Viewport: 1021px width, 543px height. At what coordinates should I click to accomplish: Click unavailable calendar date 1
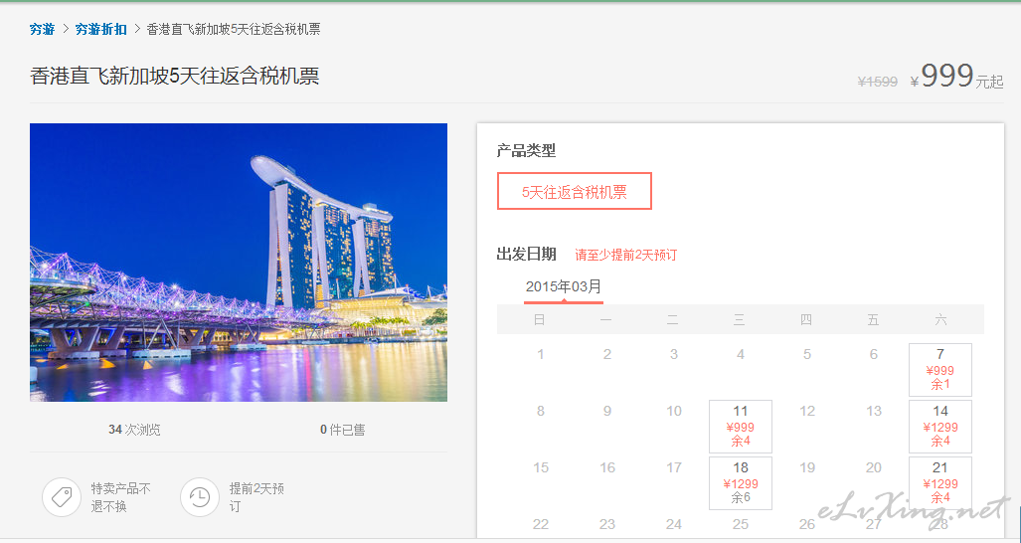541,354
